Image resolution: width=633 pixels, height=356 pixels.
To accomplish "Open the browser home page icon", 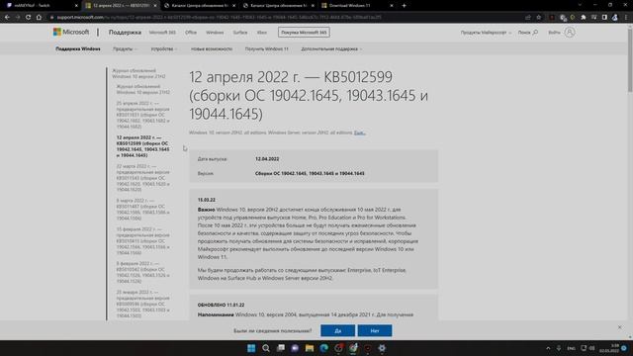I will [39, 18].
